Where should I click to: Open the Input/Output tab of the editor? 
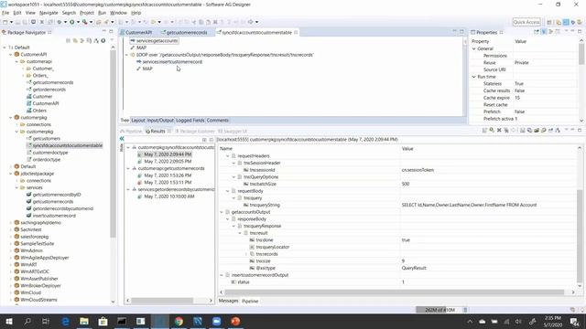160,121
